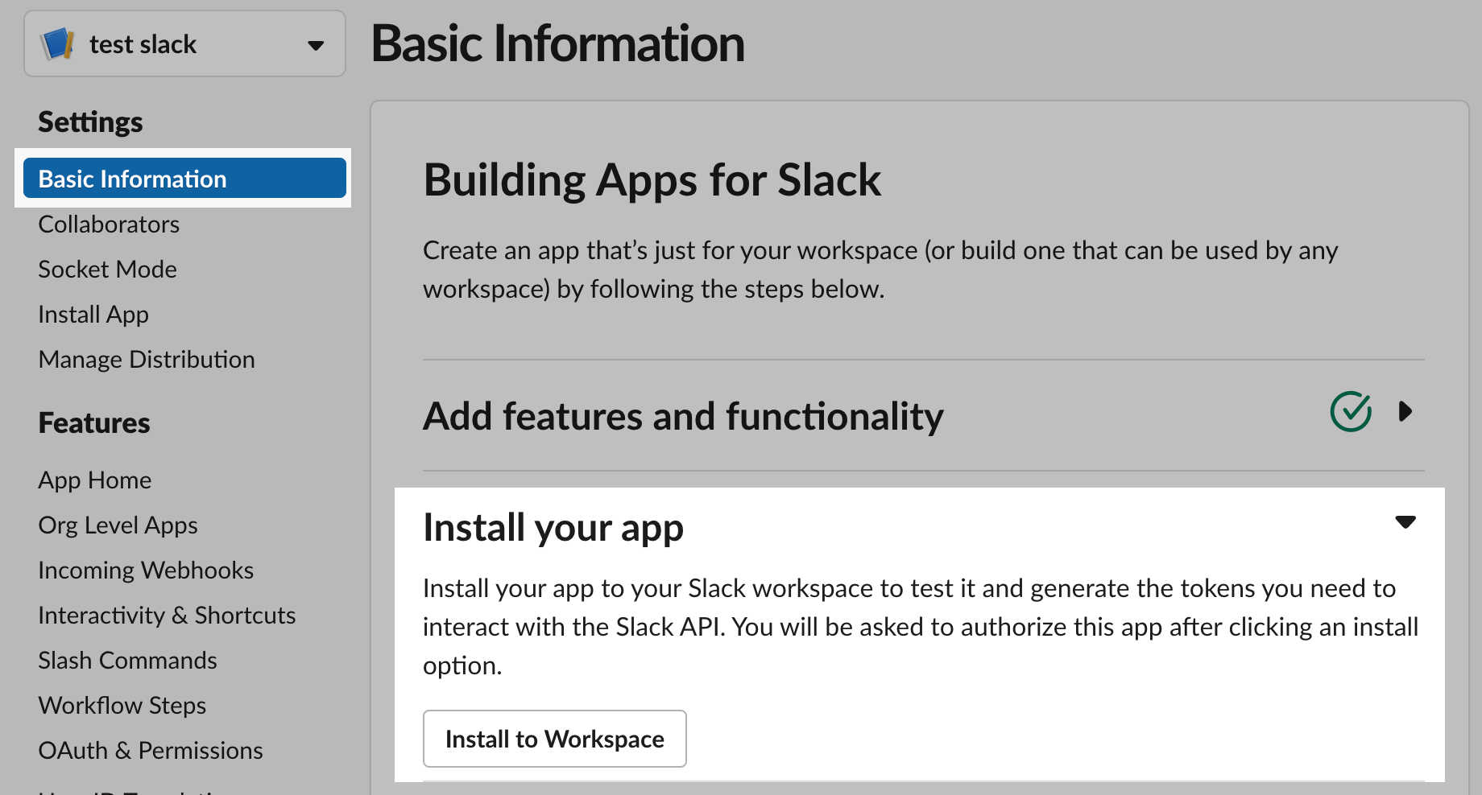The height and width of the screenshot is (795, 1482).
Task: Select Basic Information in the sidebar
Action: coord(131,178)
